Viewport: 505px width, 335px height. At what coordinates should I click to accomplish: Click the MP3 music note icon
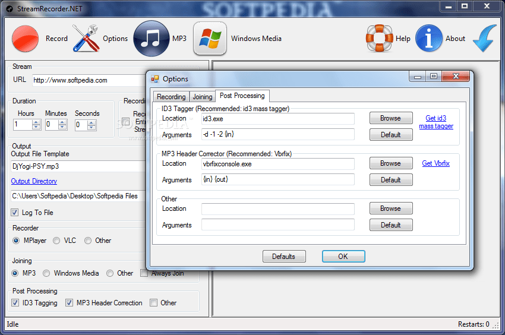point(151,39)
